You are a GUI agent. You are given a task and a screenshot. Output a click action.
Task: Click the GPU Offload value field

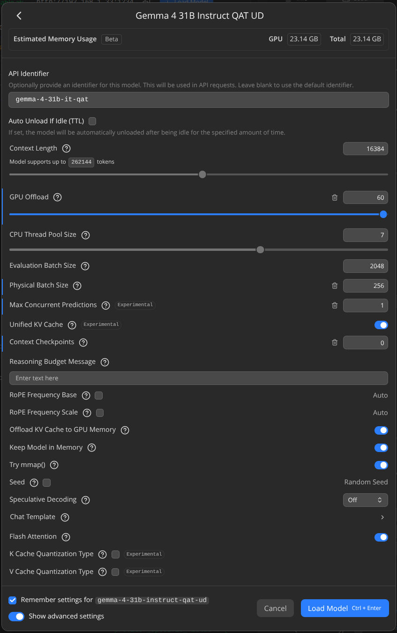coord(366,197)
